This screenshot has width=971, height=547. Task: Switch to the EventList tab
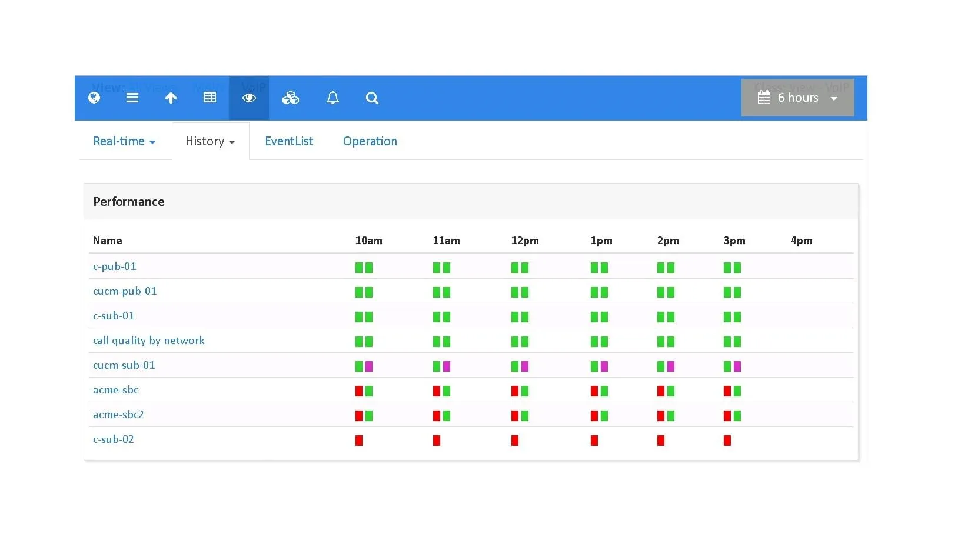click(x=289, y=141)
